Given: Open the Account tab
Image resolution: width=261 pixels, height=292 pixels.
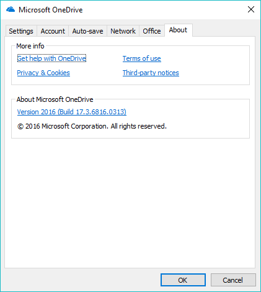Looking at the screenshot, I should [53, 31].
